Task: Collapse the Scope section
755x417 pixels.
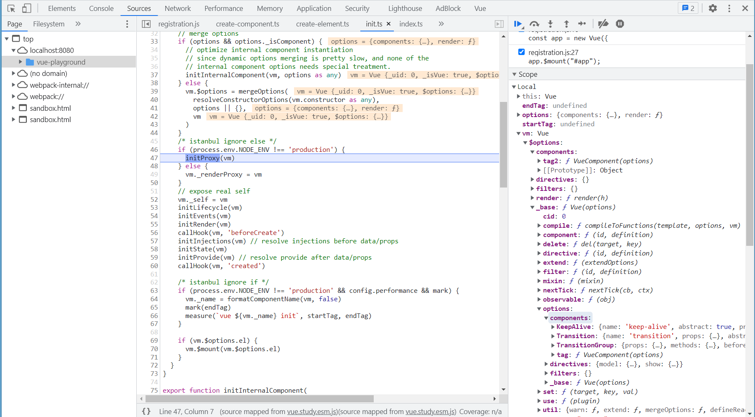Action: [515, 74]
